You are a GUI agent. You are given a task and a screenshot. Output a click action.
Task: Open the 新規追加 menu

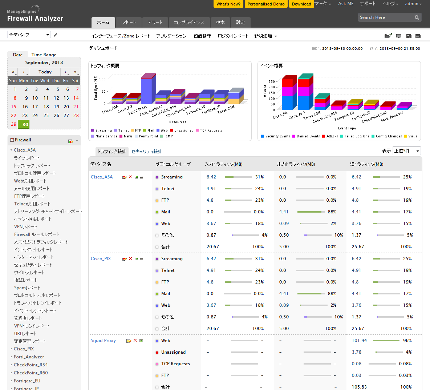[265, 36]
